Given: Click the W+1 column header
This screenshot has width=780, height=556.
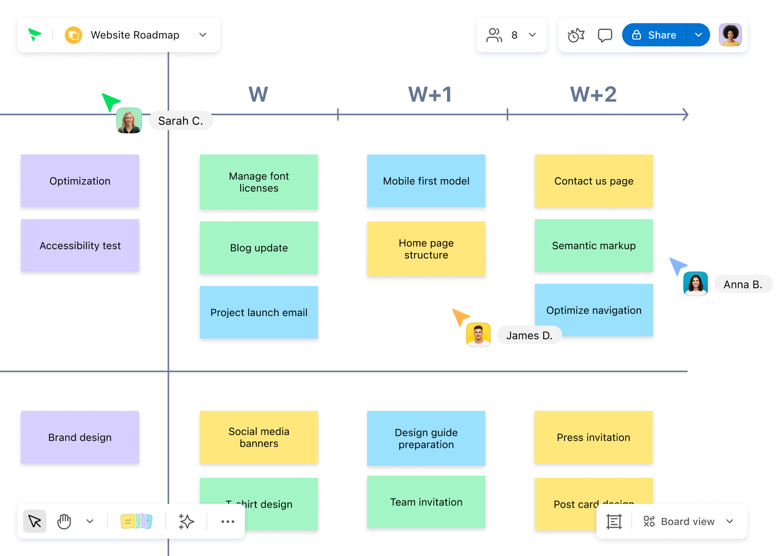Looking at the screenshot, I should click(x=430, y=94).
